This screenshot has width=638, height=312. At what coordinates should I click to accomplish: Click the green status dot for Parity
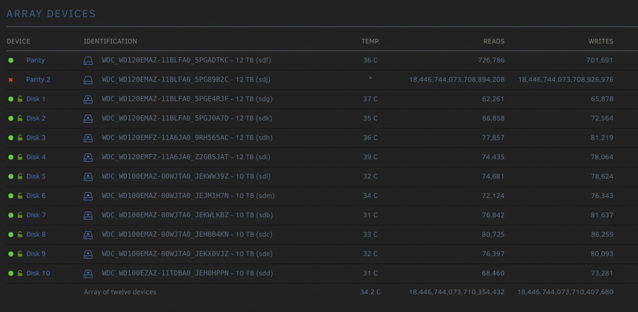[11, 60]
